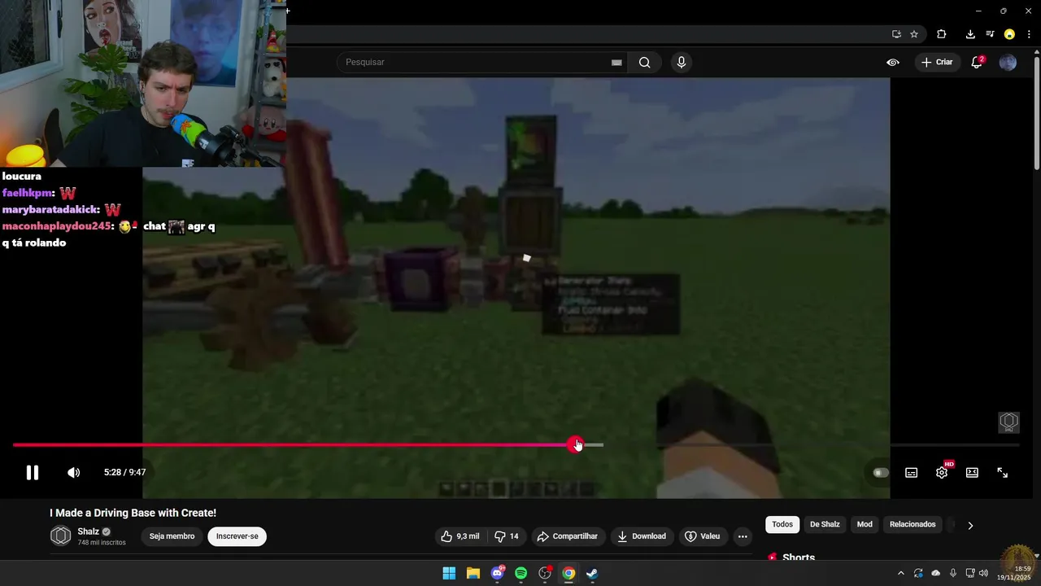The image size is (1041, 586).
Task: Click the Seja membro button
Action: click(x=172, y=536)
